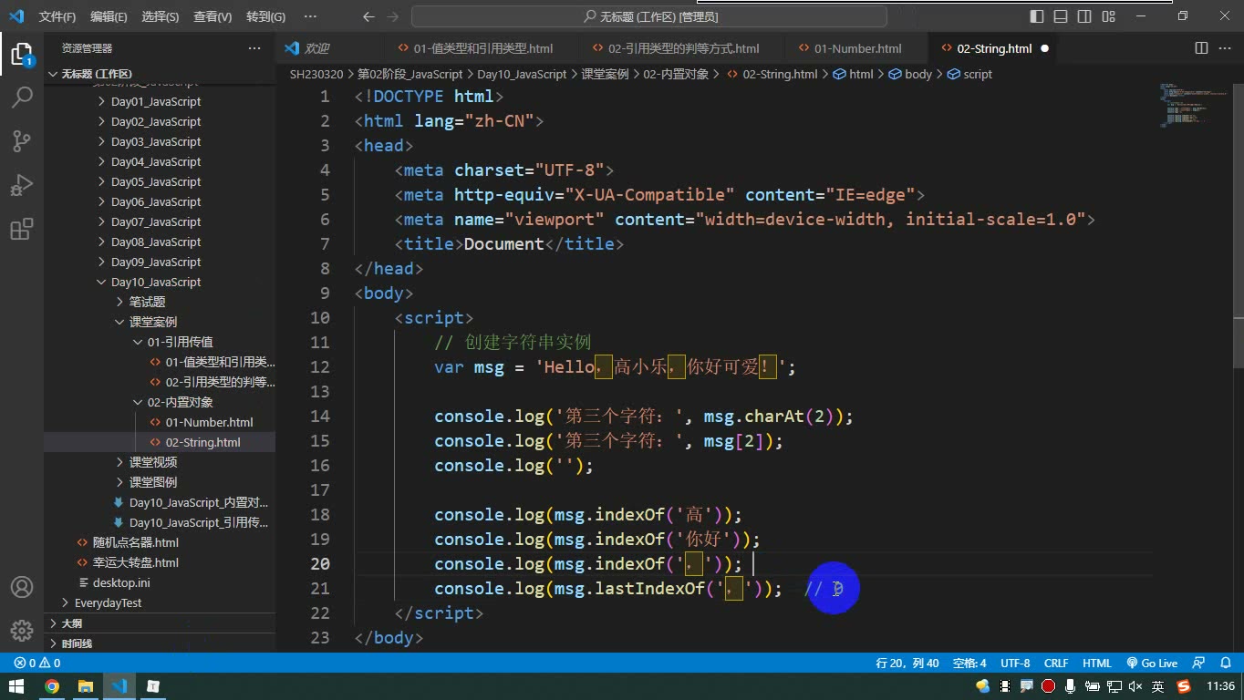Open the Manage gear icon
Image resolution: width=1244 pixels, height=700 pixels.
coord(22,630)
